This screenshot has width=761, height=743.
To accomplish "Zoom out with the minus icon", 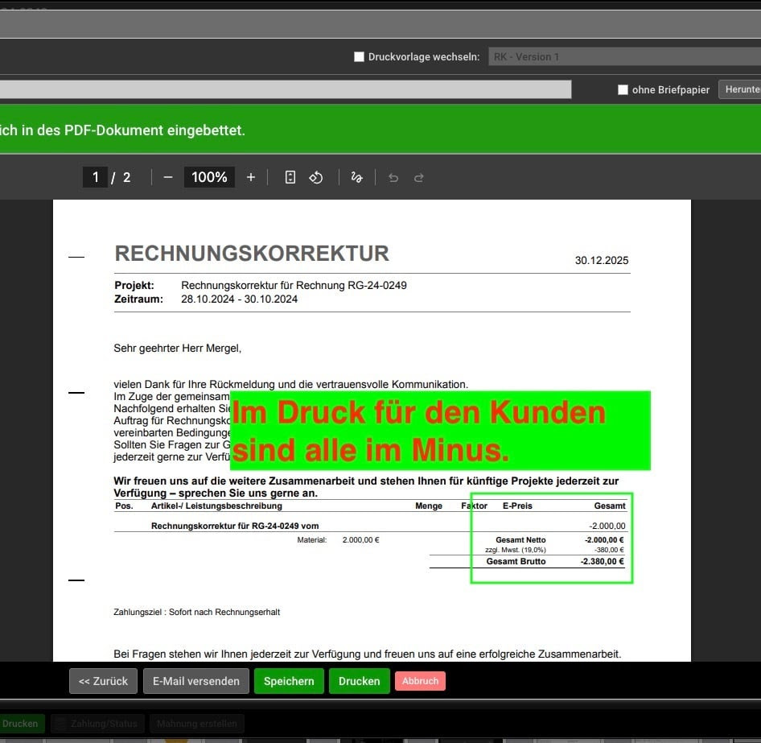I will 167,177.
